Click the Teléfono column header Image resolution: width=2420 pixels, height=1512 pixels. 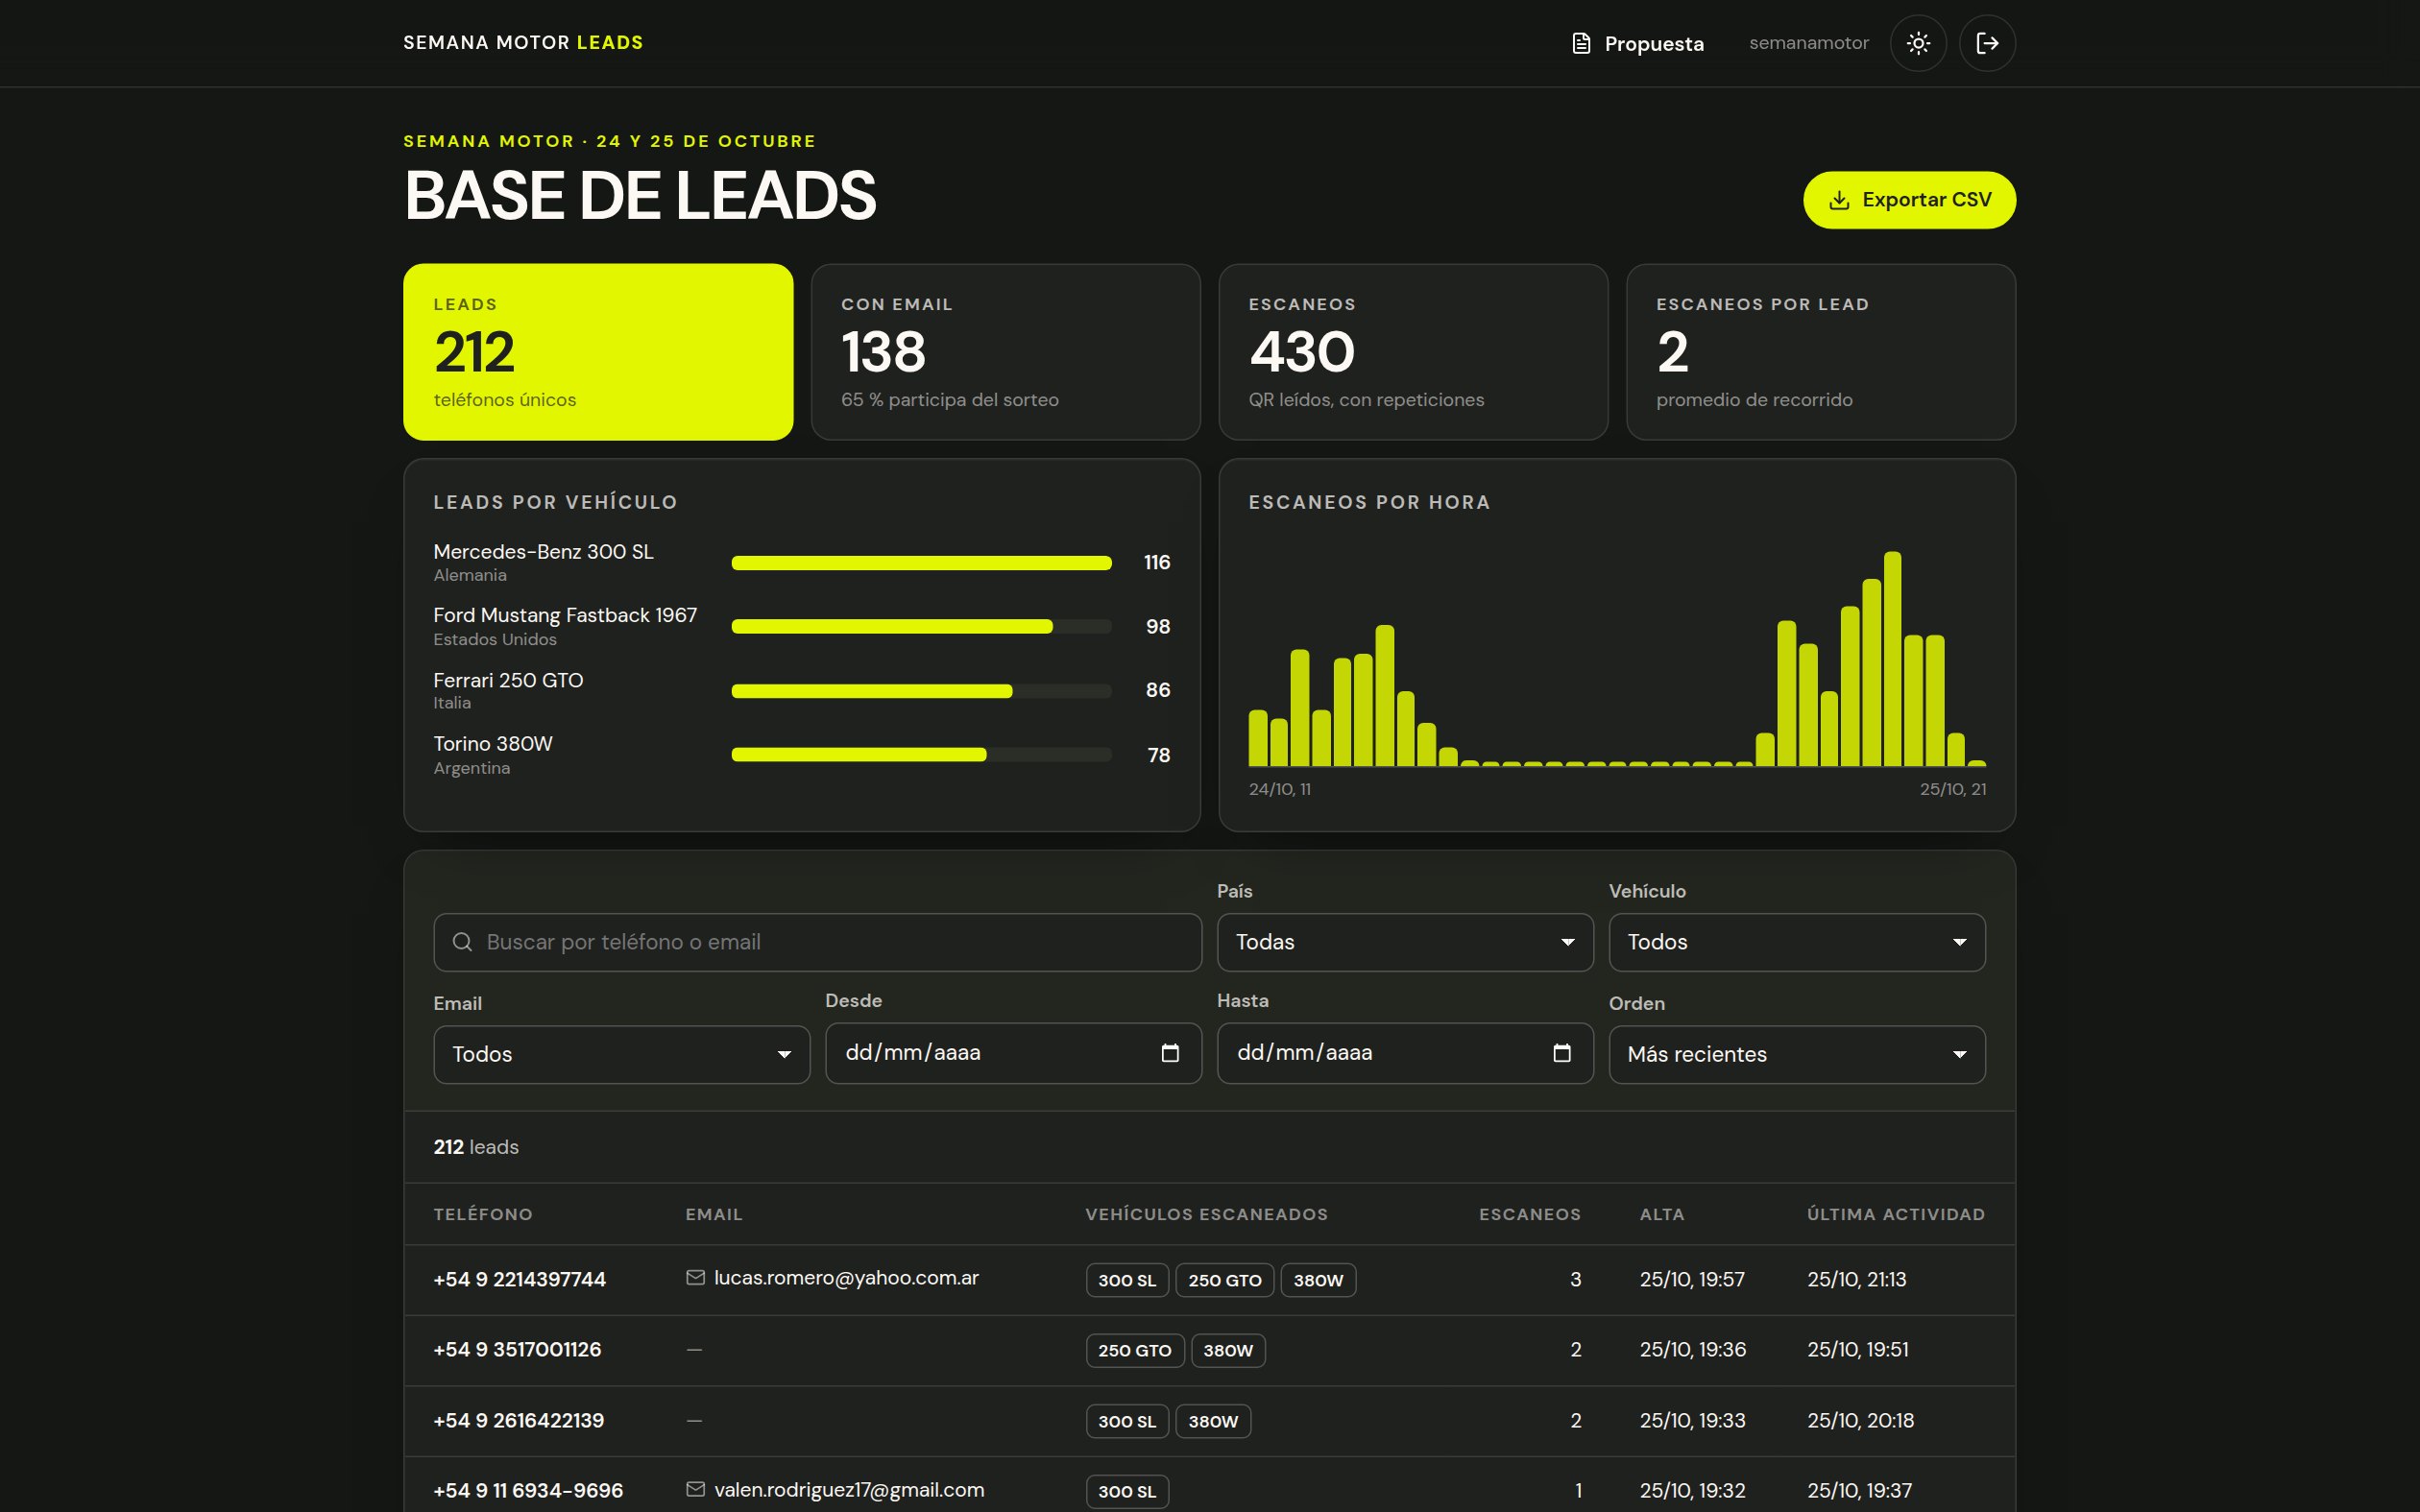pos(483,1214)
